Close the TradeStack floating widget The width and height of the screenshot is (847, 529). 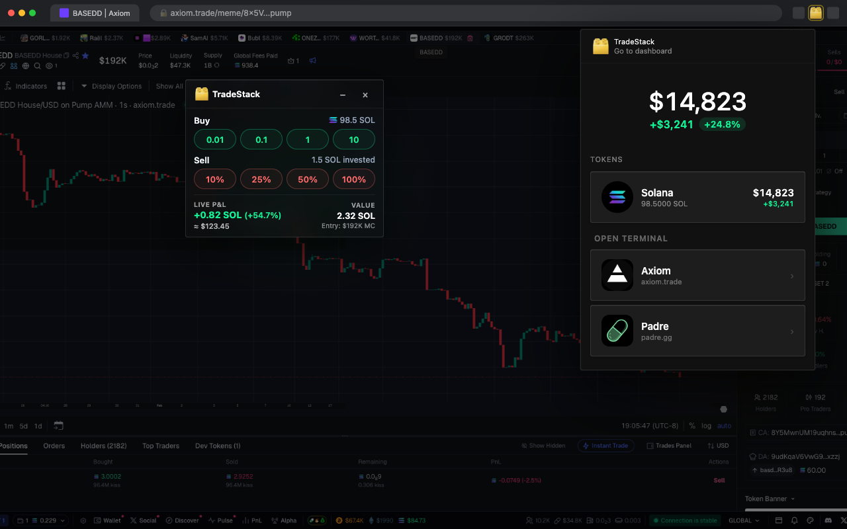[x=365, y=95]
